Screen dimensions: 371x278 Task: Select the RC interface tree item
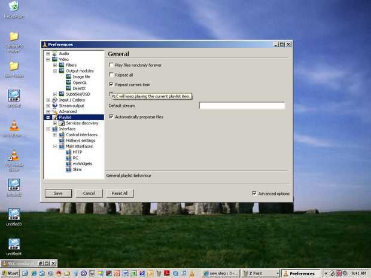click(75, 158)
